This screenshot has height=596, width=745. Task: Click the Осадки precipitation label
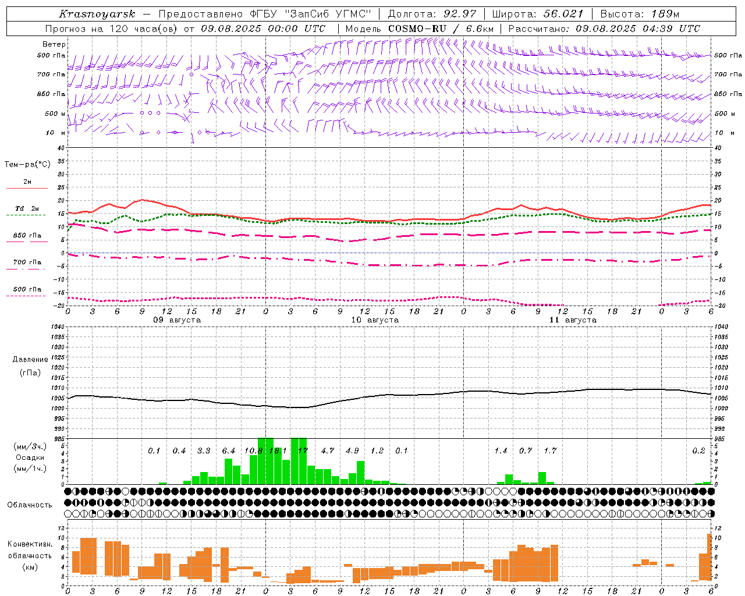click(30, 457)
